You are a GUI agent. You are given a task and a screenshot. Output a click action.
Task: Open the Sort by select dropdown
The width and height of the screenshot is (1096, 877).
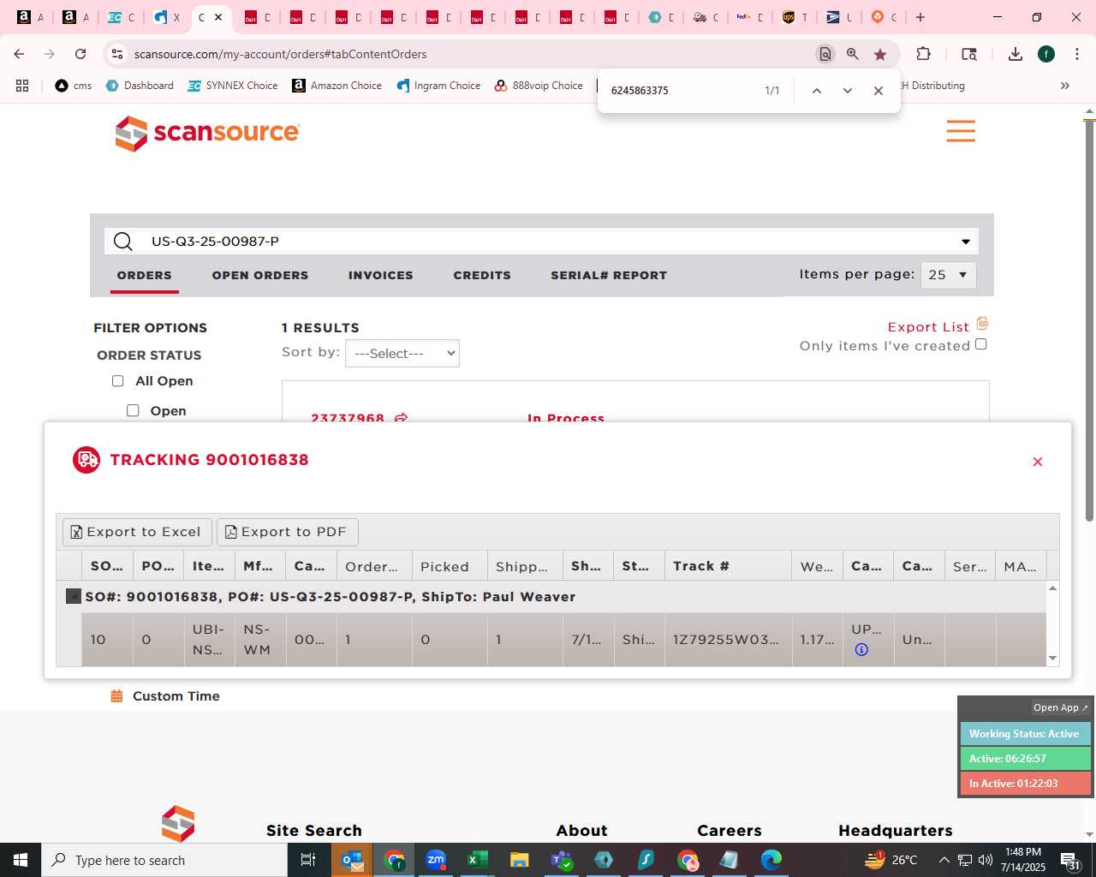click(x=402, y=354)
